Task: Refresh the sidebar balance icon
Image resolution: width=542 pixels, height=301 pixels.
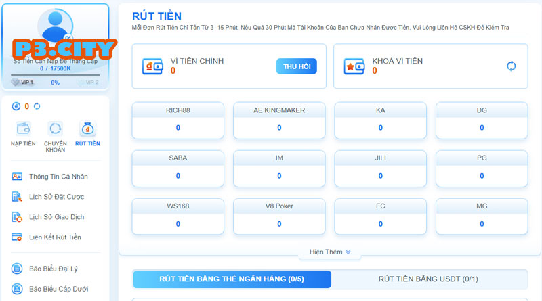Action: click(x=37, y=106)
